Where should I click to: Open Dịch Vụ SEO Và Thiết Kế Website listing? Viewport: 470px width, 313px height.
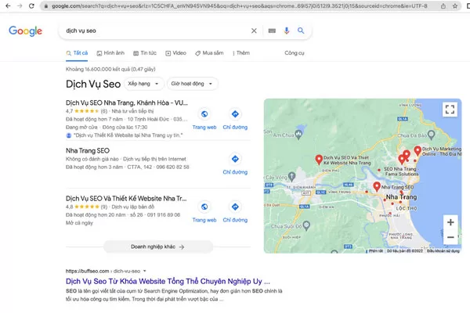126,198
